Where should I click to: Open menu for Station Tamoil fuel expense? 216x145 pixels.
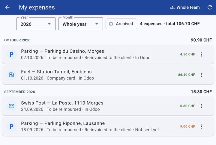(201, 75)
